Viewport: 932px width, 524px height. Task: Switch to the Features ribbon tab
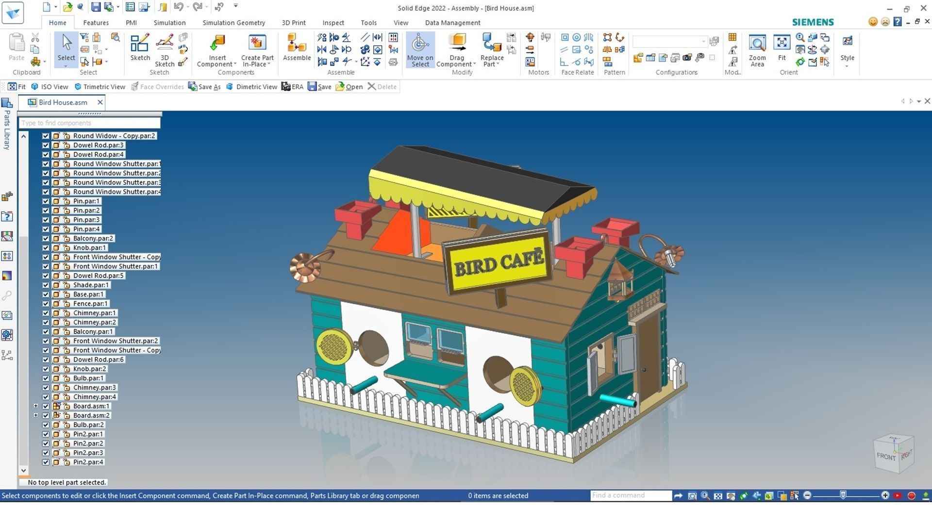point(96,22)
